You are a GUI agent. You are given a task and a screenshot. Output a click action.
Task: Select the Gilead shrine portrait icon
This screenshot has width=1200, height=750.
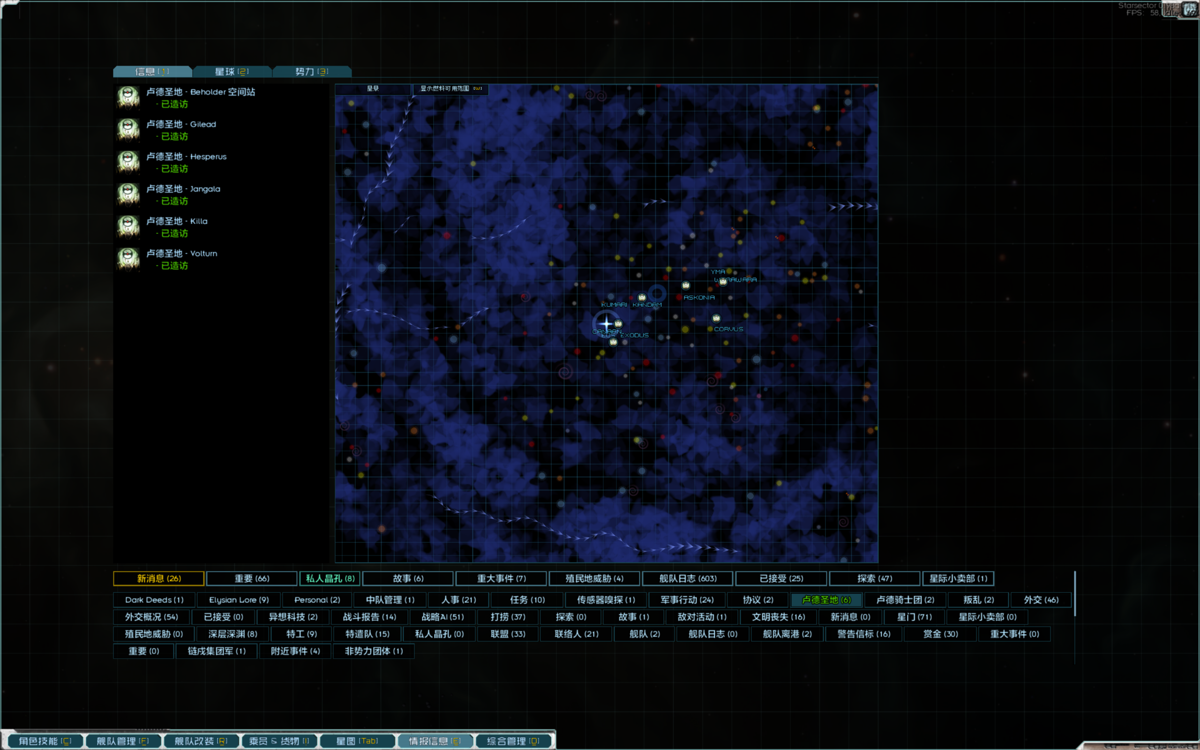(x=128, y=129)
